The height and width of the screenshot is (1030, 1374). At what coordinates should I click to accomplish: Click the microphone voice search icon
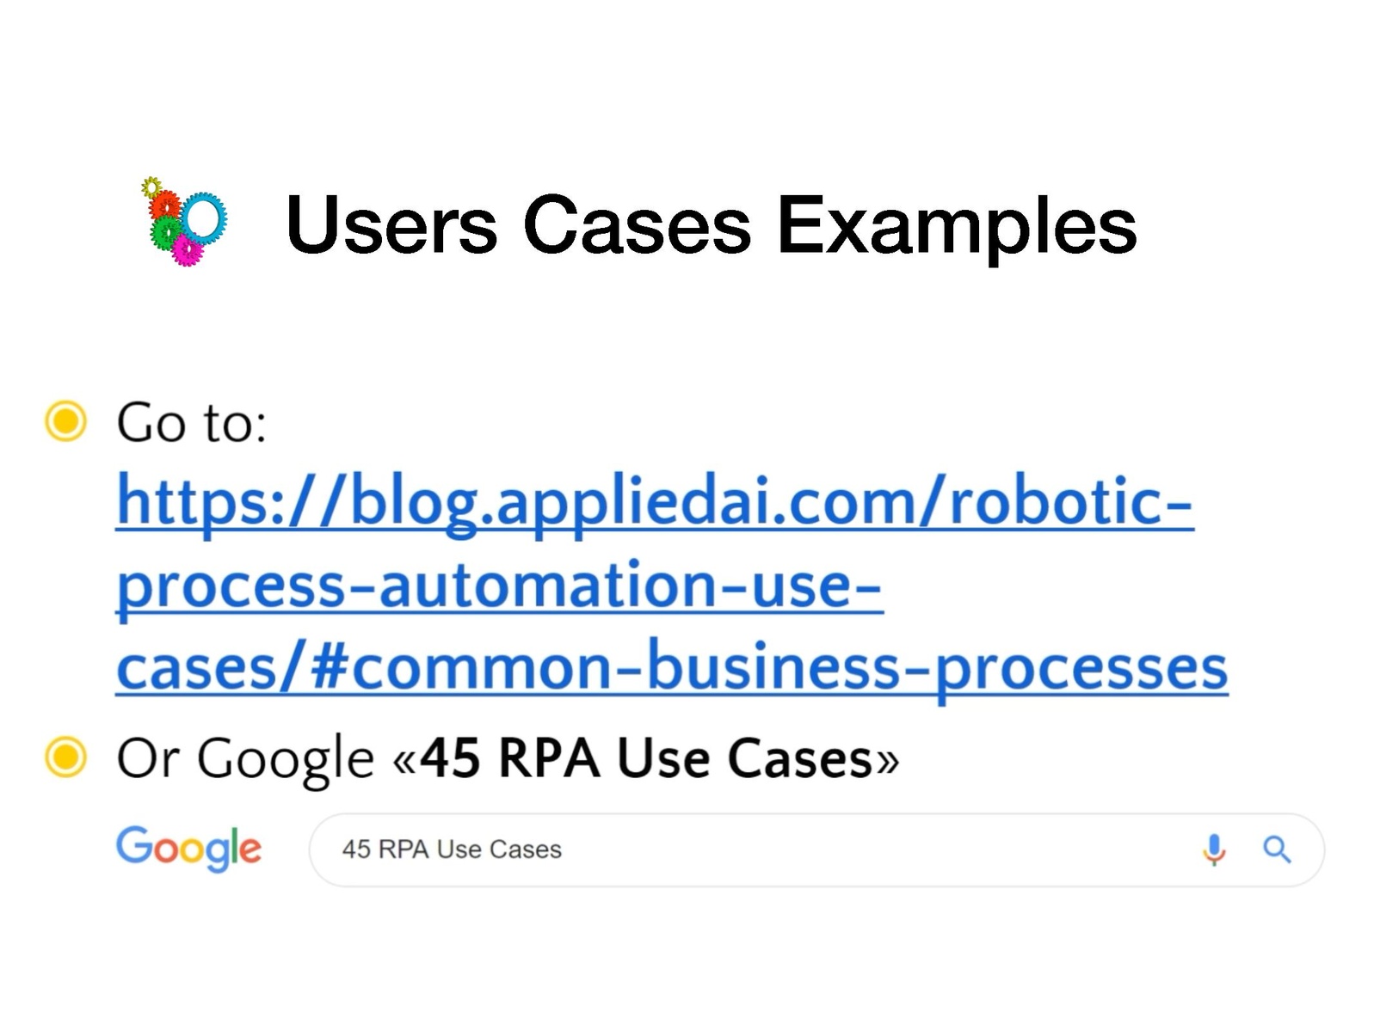[1213, 849]
